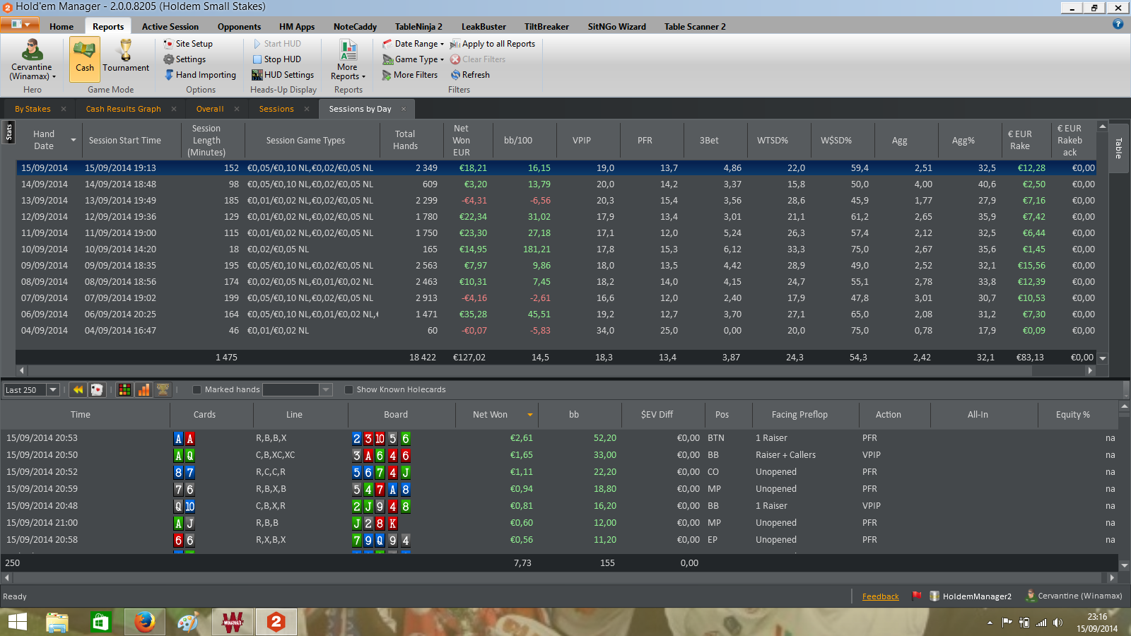This screenshot has width=1131, height=636.
Task: Click the trophy icon in hands toolbar
Action: tap(163, 389)
